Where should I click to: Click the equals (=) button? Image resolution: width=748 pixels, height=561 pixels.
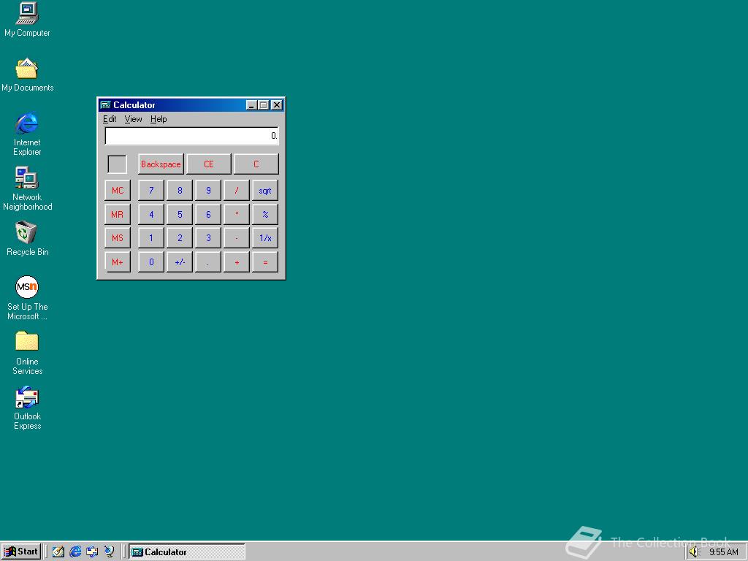pyautogui.click(x=265, y=262)
